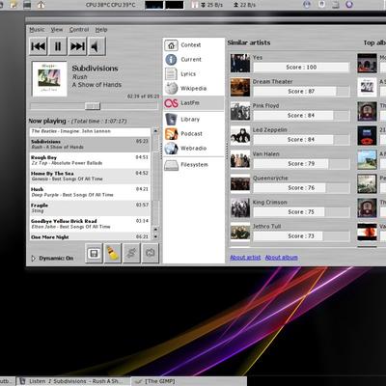Image resolution: width=386 pixels, height=386 pixels.
Task: Click the CPU temperature monitor in panel
Action: (x=111, y=5)
